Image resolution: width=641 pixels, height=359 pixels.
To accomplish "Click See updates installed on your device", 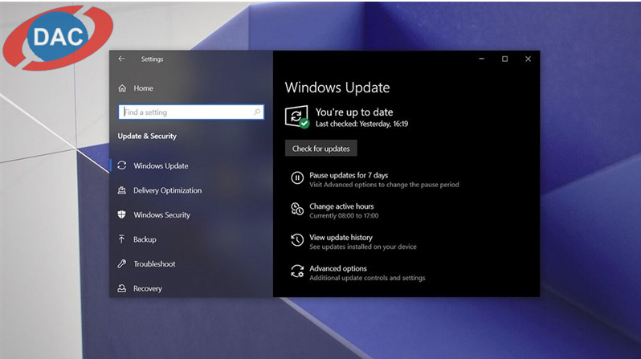I will (x=363, y=247).
